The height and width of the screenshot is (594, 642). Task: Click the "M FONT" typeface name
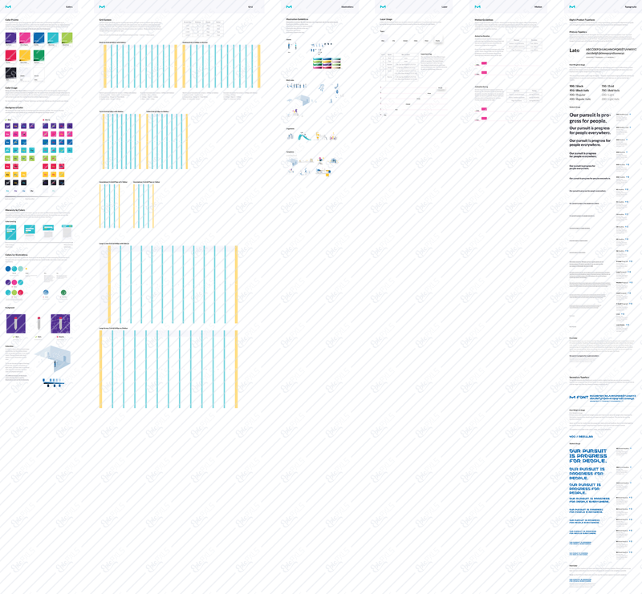click(x=579, y=398)
